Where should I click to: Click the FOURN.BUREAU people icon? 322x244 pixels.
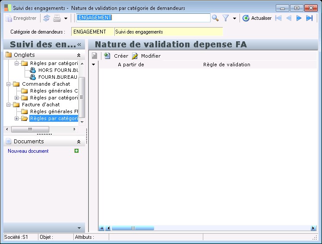33,77
